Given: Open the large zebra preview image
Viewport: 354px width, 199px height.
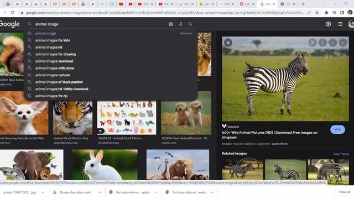Looking at the screenshot, I should tap(285, 79).
